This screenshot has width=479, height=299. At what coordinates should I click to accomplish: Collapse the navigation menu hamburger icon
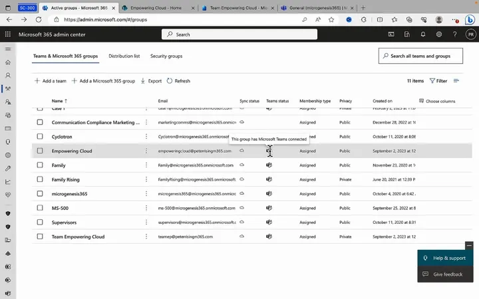pos(8,49)
